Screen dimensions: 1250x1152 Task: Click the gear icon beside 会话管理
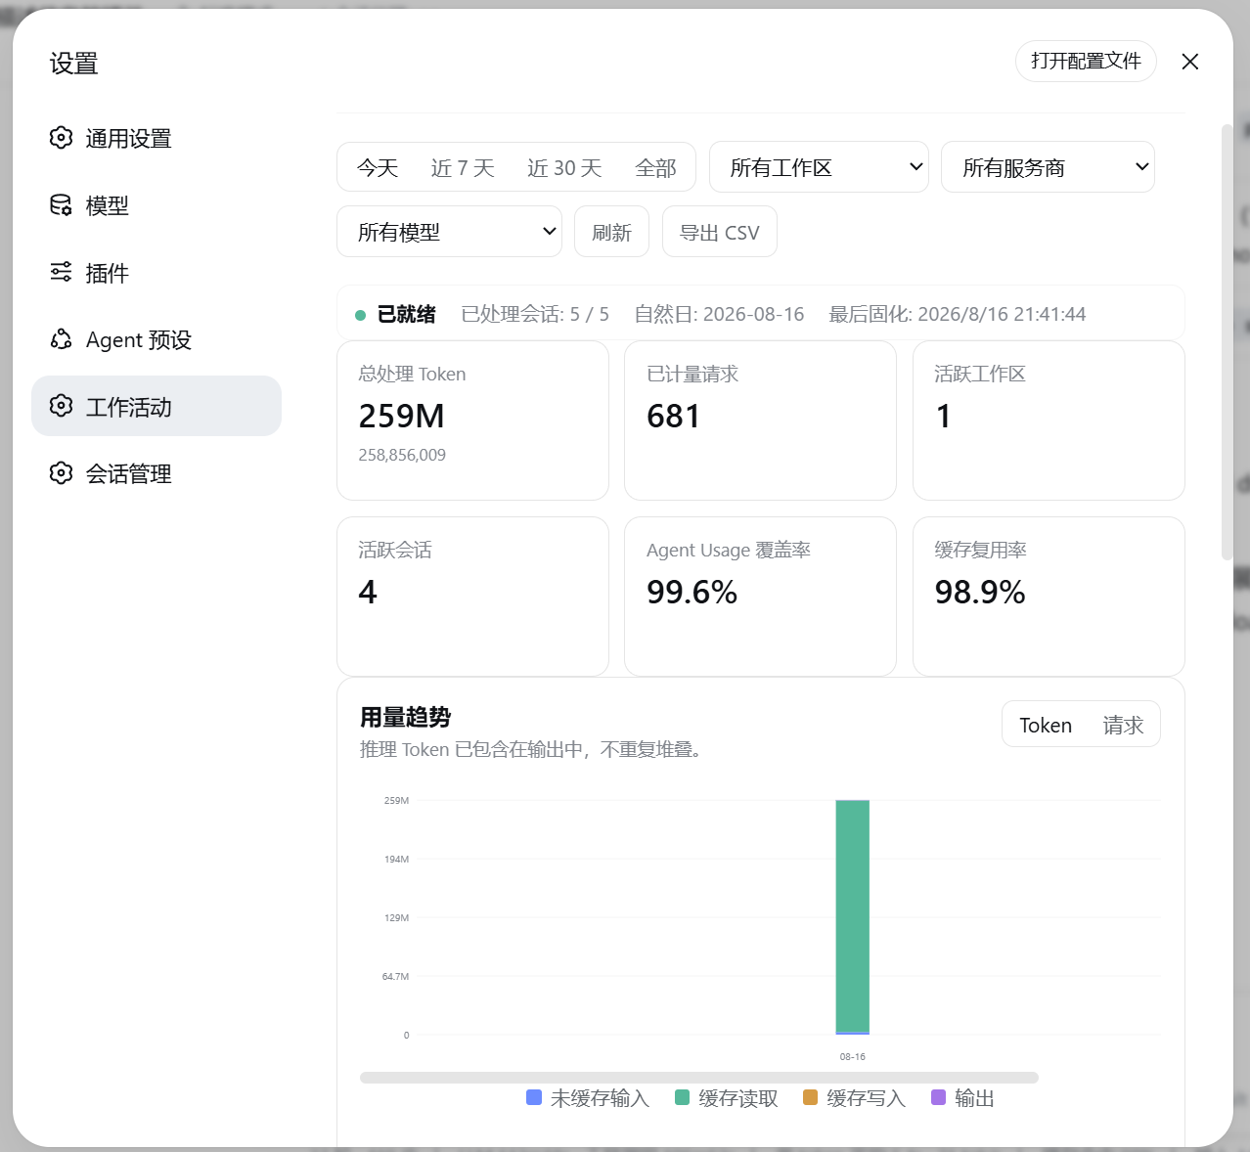(x=61, y=473)
